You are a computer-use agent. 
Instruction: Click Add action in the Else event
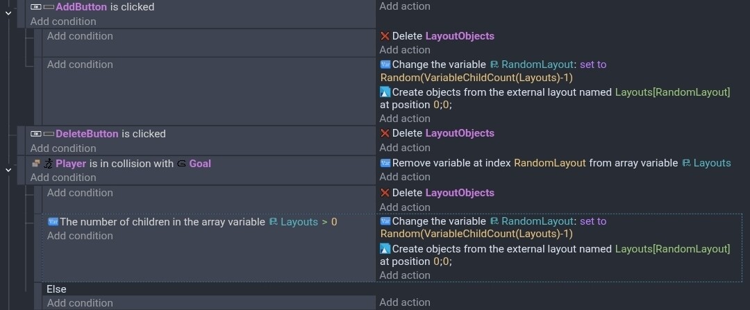(x=405, y=302)
